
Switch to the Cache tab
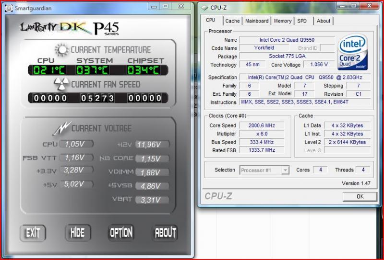tap(232, 21)
